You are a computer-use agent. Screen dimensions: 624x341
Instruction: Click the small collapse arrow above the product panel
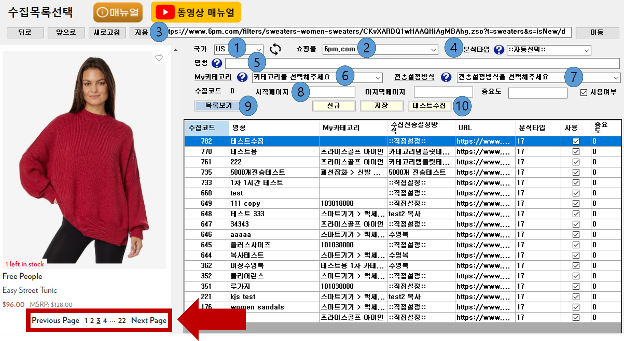click(176, 50)
